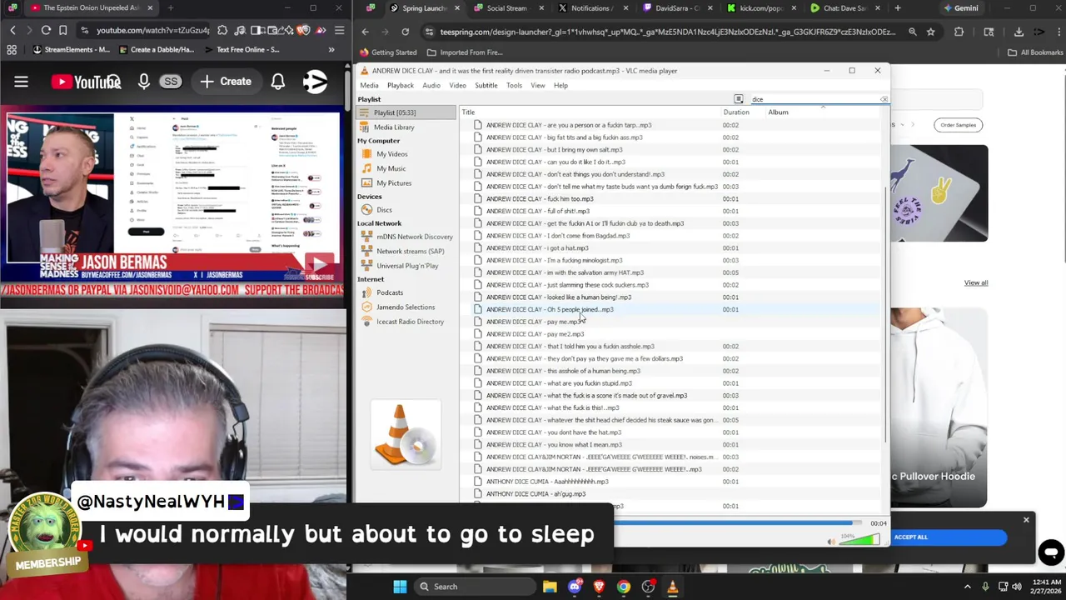Bookmark the teespring page with star

tap(930, 32)
